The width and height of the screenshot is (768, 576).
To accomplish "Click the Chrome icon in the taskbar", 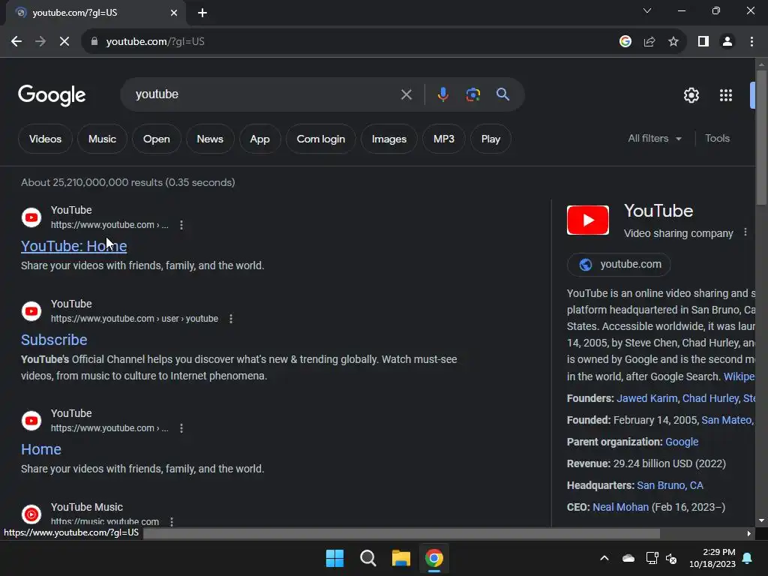I will pos(434,558).
